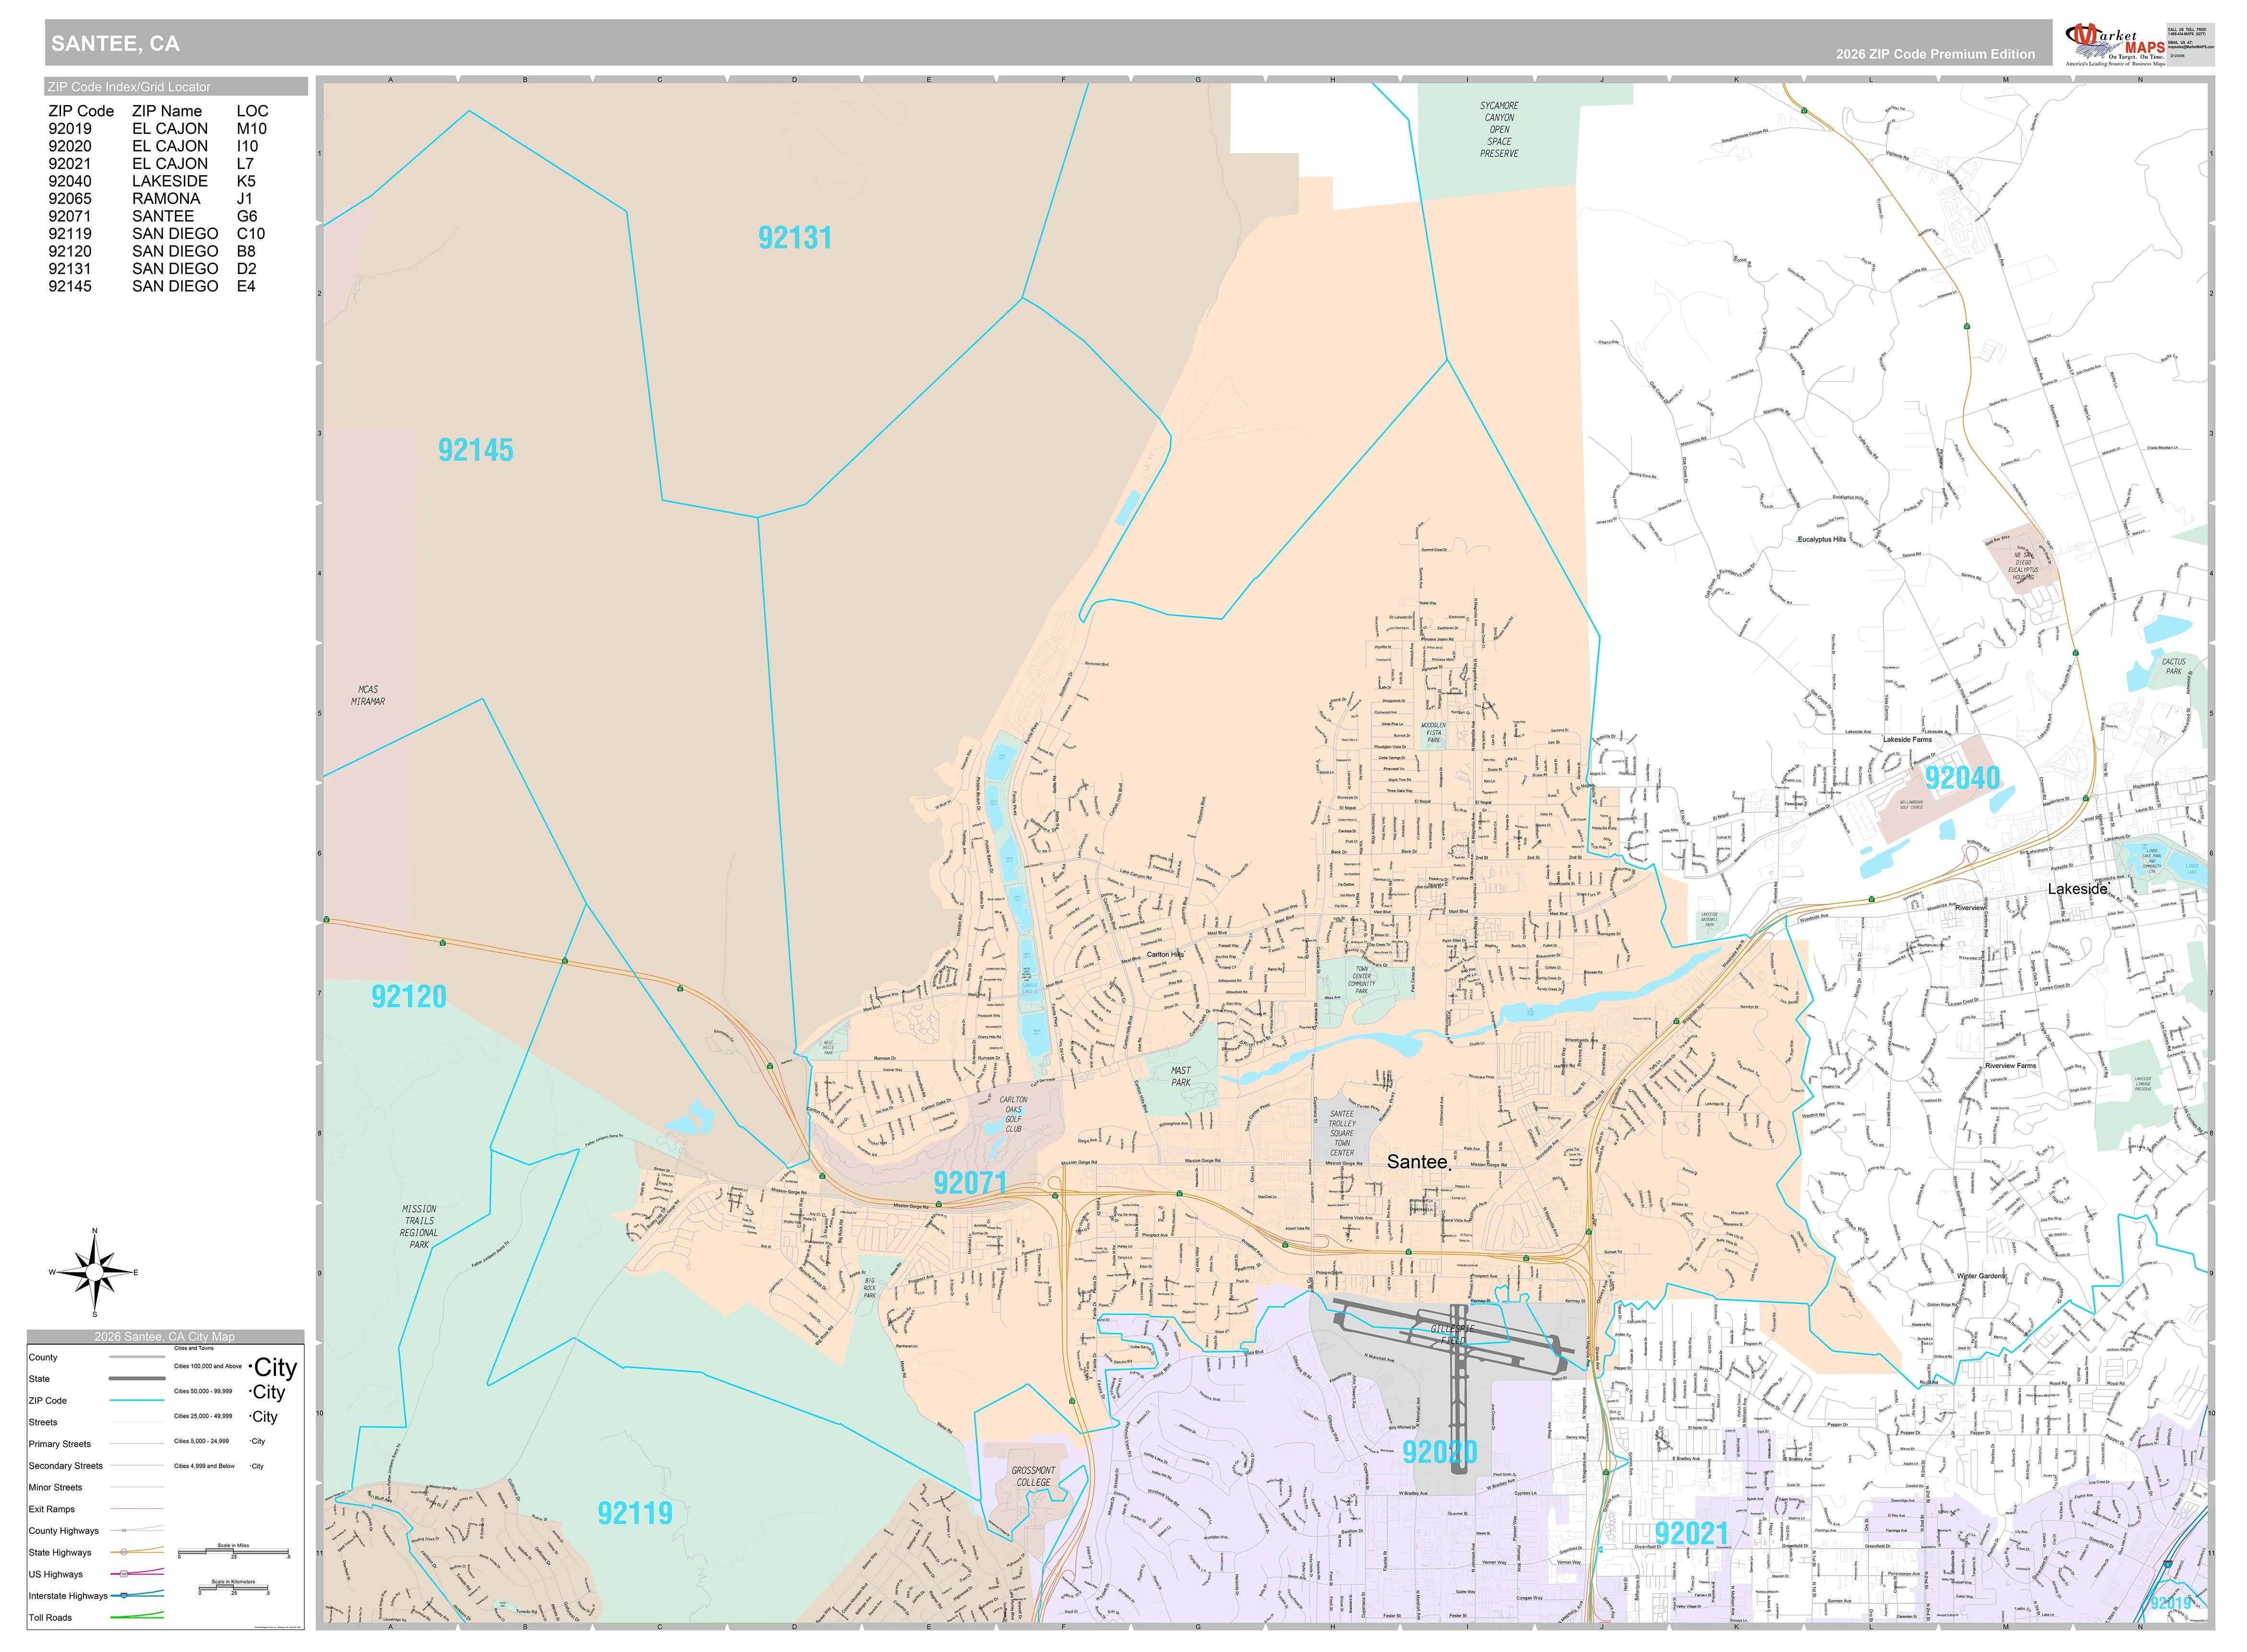Click the Grossmont College label
2247x1652 pixels.
click(1033, 1476)
